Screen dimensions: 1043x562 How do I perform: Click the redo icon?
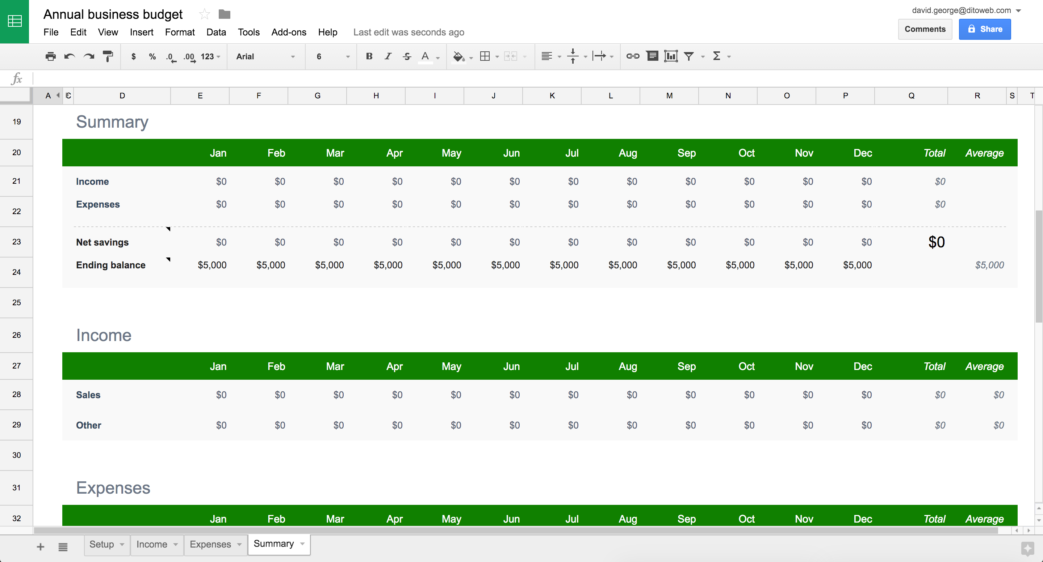[x=88, y=56]
